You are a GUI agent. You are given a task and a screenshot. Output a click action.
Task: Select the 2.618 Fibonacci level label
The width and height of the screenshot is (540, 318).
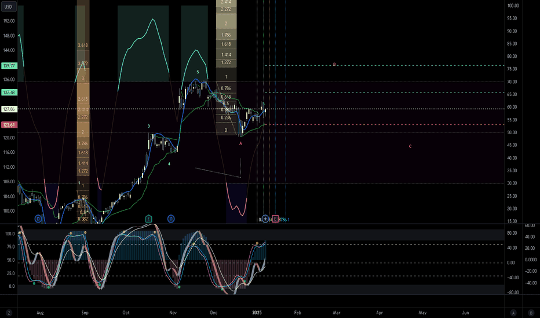(83, 99)
